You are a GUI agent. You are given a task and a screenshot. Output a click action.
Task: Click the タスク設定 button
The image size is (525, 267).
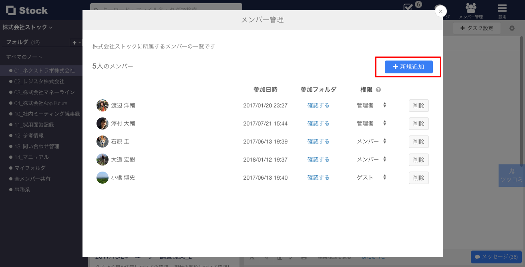click(x=477, y=28)
